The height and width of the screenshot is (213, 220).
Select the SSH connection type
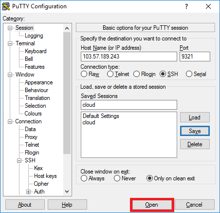(x=163, y=74)
